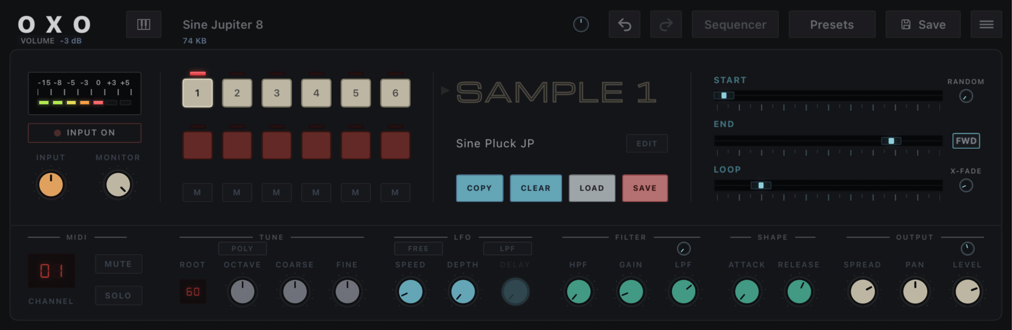Screen dimensions: 1012x330
Task: Select sample pad 3
Action: pos(277,93)
